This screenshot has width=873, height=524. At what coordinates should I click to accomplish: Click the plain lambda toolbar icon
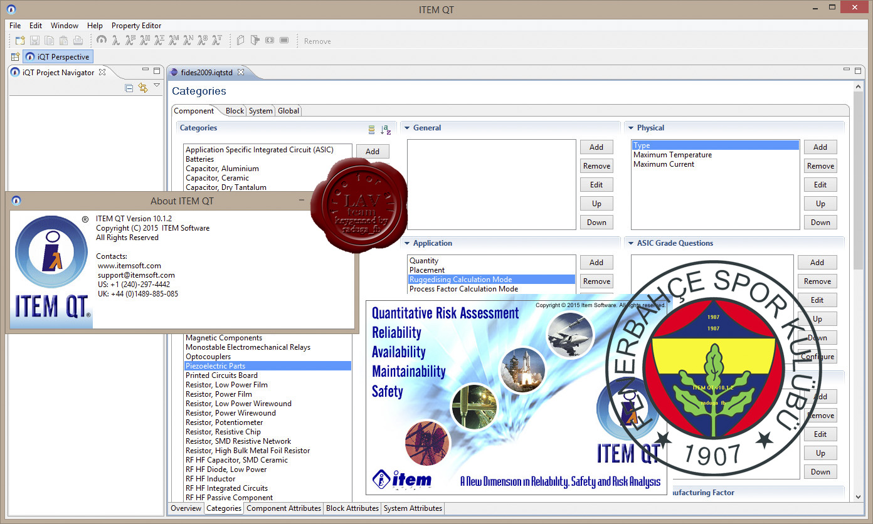click(116, 41)
